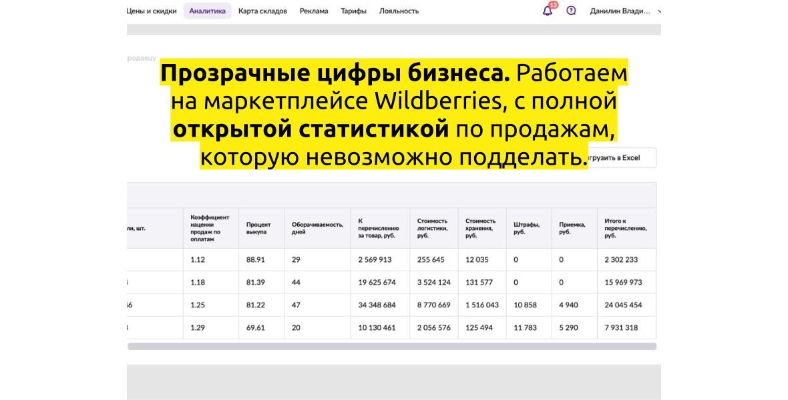Open the Цены и скидки menu
Image resolution: width=788 pixels, height=400 pixels.
coord(152,11)
